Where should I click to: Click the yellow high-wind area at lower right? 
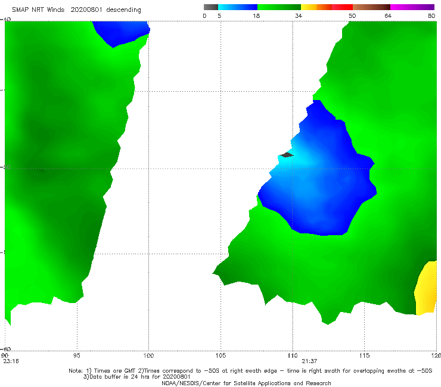point(426,288)
